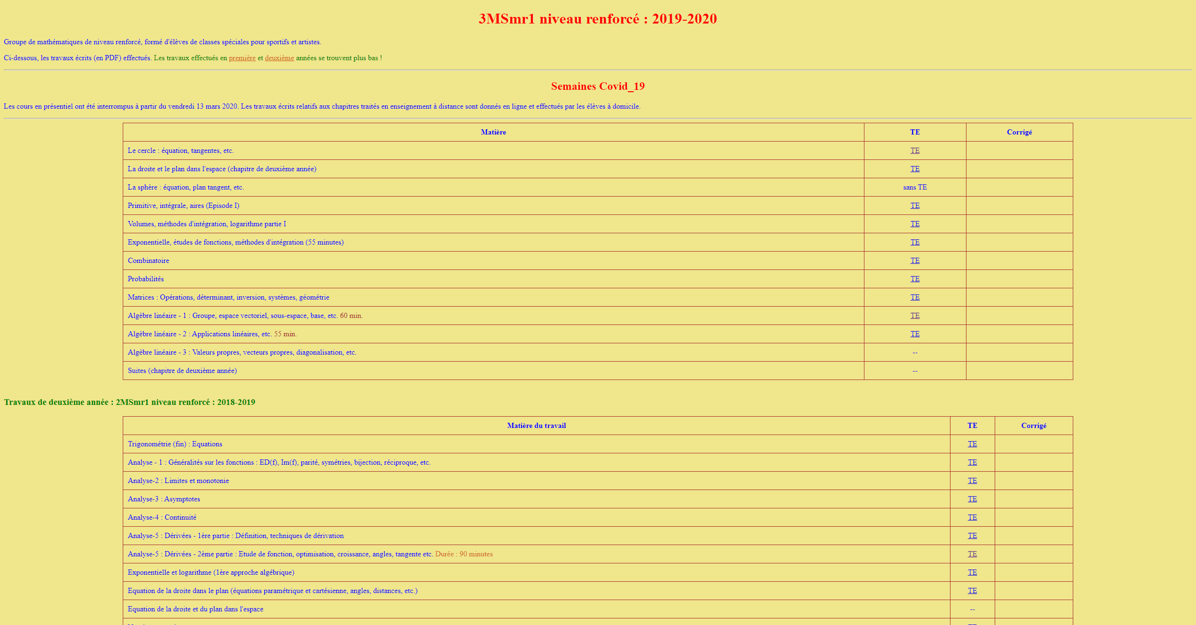The height and width of the screenshot is (625, 1196).
Task: Open TE for Trigonométrie (fin) : Equations
Action: 972,444
